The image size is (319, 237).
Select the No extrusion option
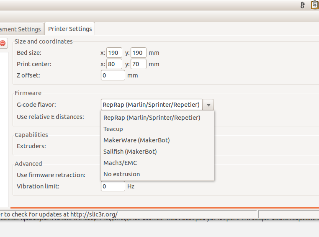pos(122,174)
